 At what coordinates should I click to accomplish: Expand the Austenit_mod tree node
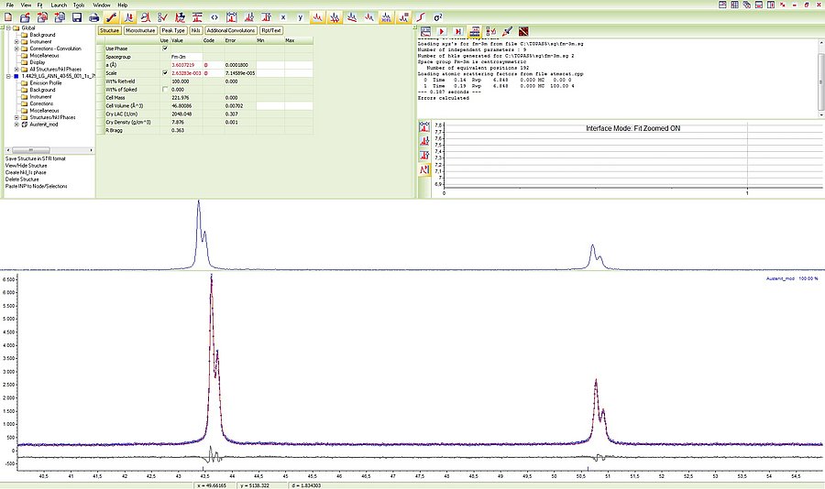(16, 124)
